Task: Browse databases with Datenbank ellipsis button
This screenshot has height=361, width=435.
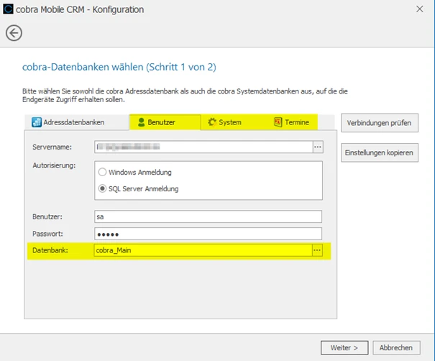Action: click(317, 250)
